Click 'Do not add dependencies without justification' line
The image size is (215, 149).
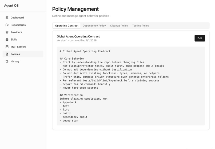coord(96,70)
